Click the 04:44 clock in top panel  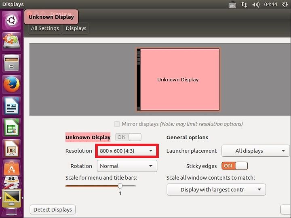(x=270, y=4)
